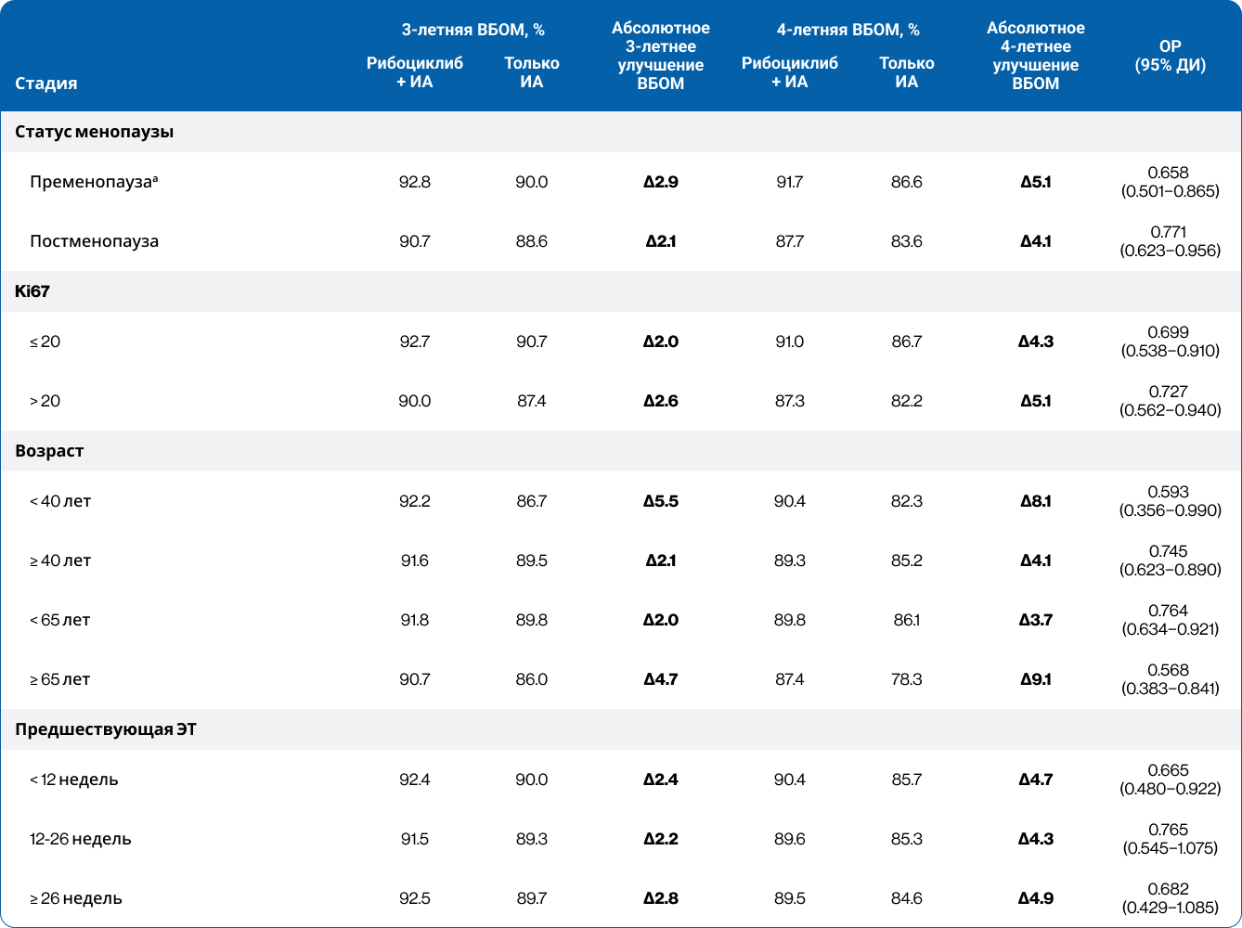The image size is (1242, 928).
Task: Click the "< 40 лет" row label
Action: click(x=60, y=501)
